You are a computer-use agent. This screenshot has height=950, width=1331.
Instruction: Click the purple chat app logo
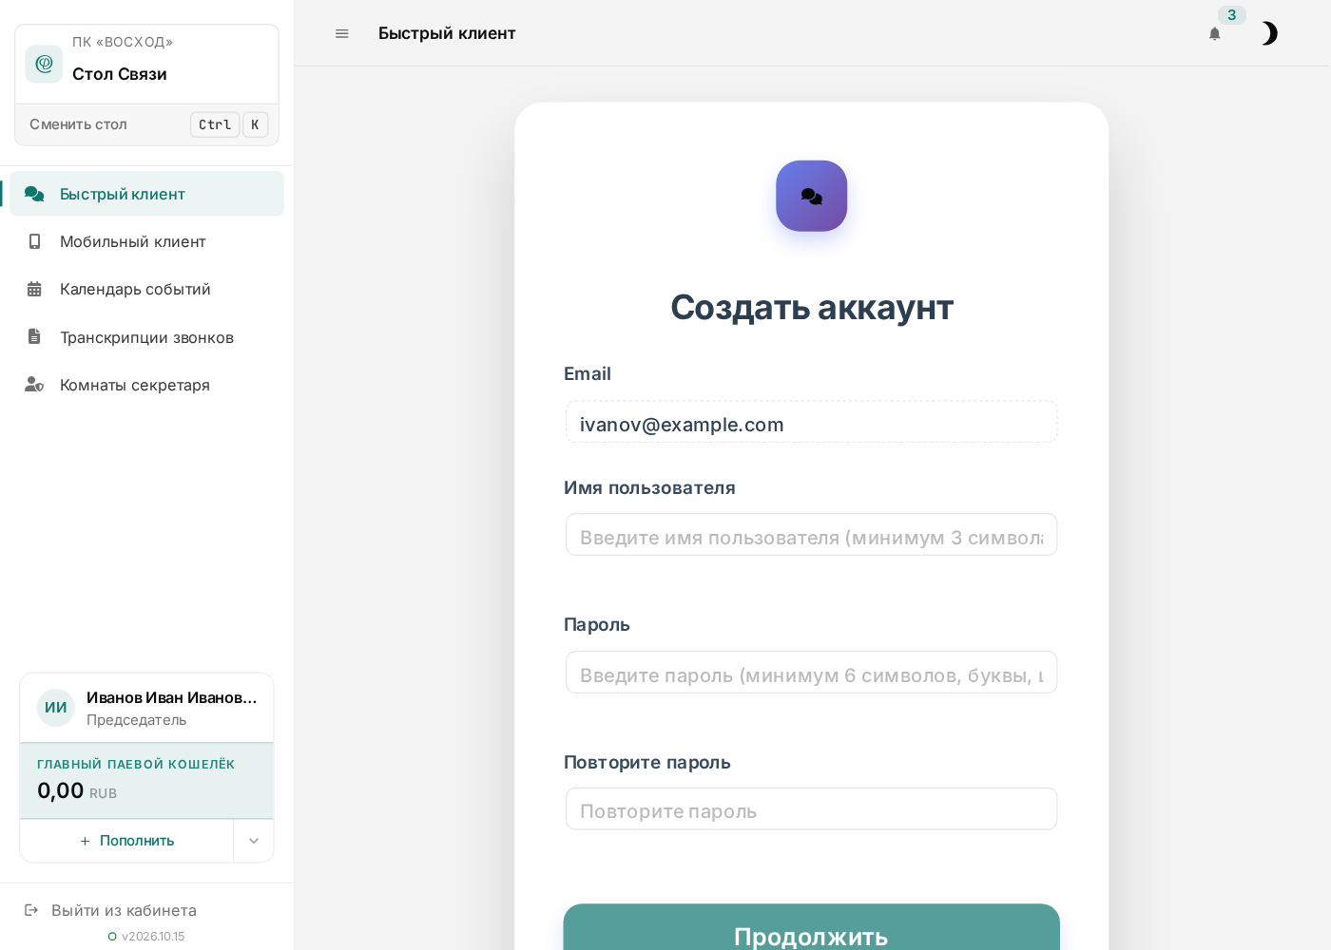[812, 196]
